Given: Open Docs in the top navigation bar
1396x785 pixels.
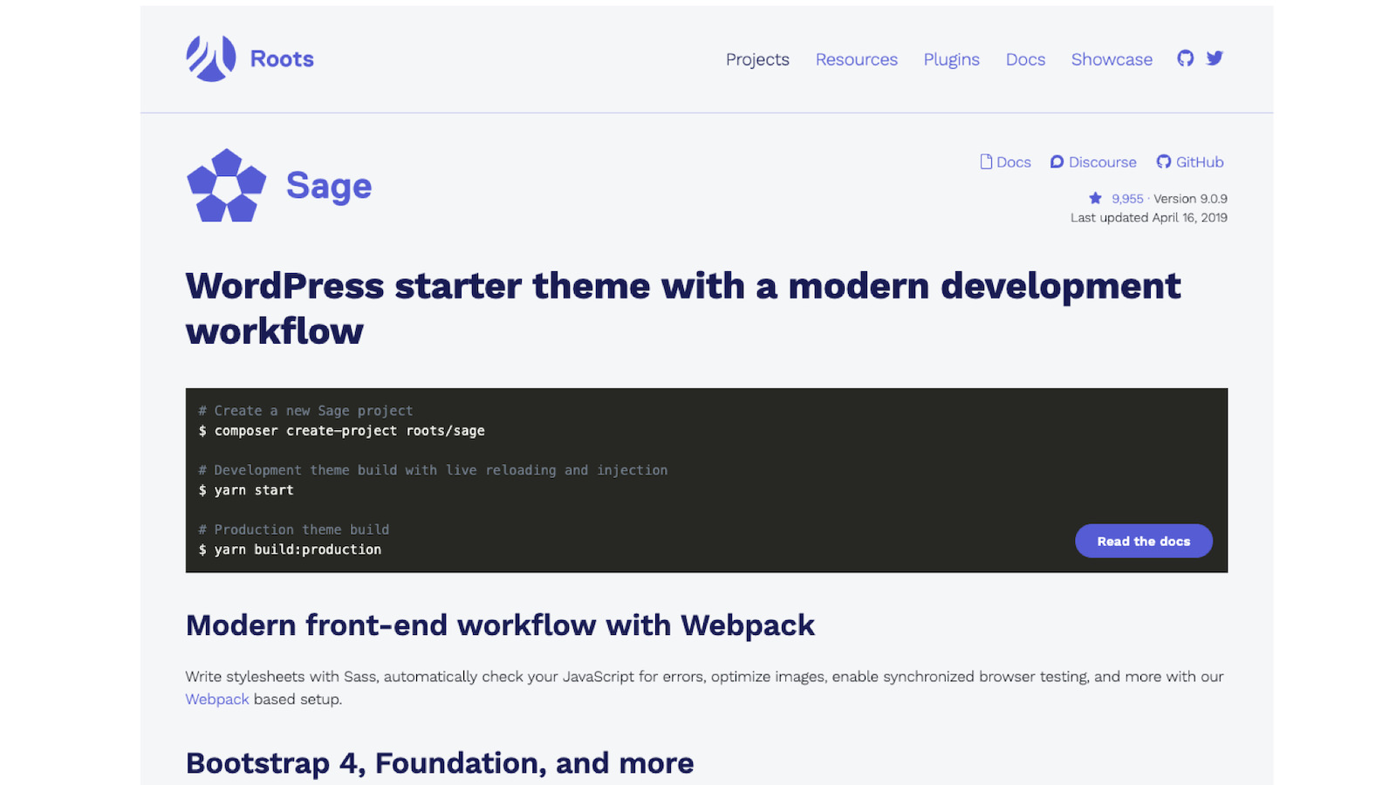Looking at the screenshot, I should [x=1025, y=59].
